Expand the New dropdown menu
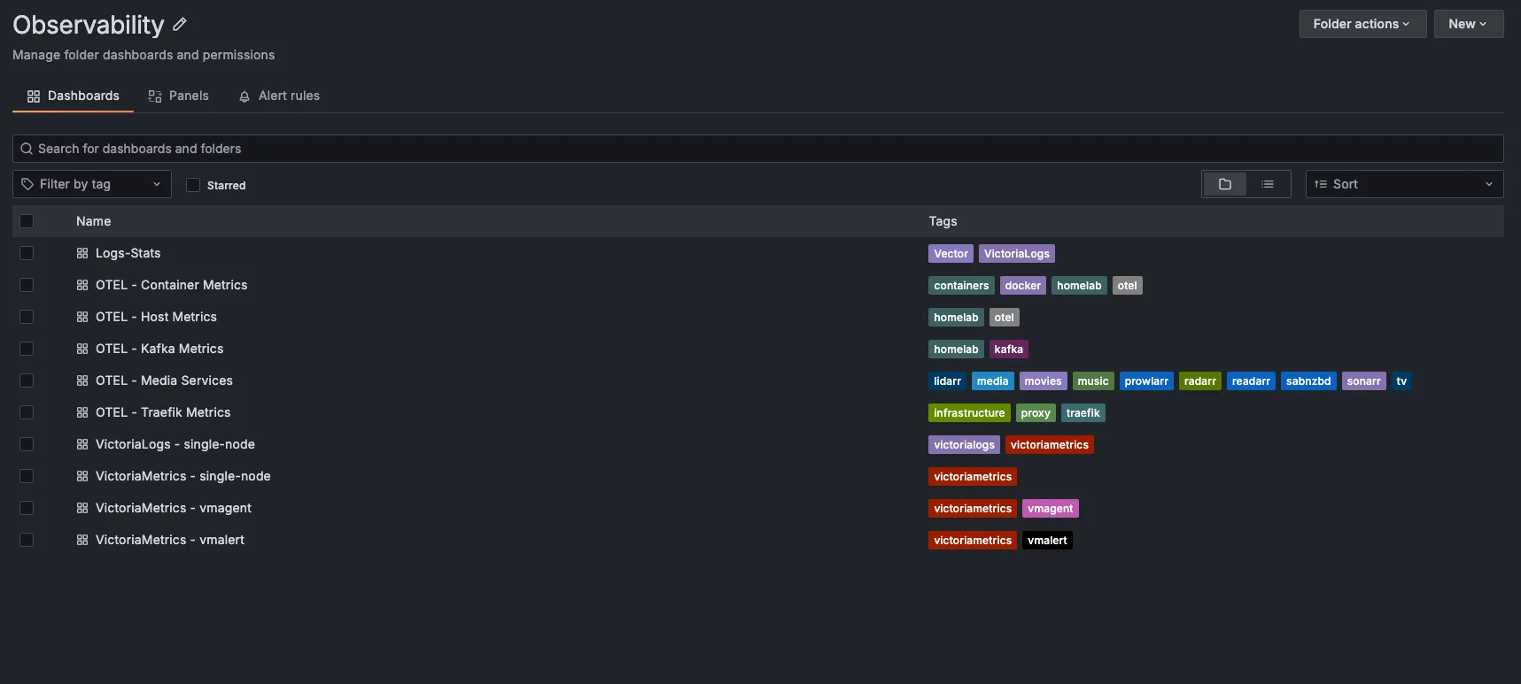 tap(1468, 24)
